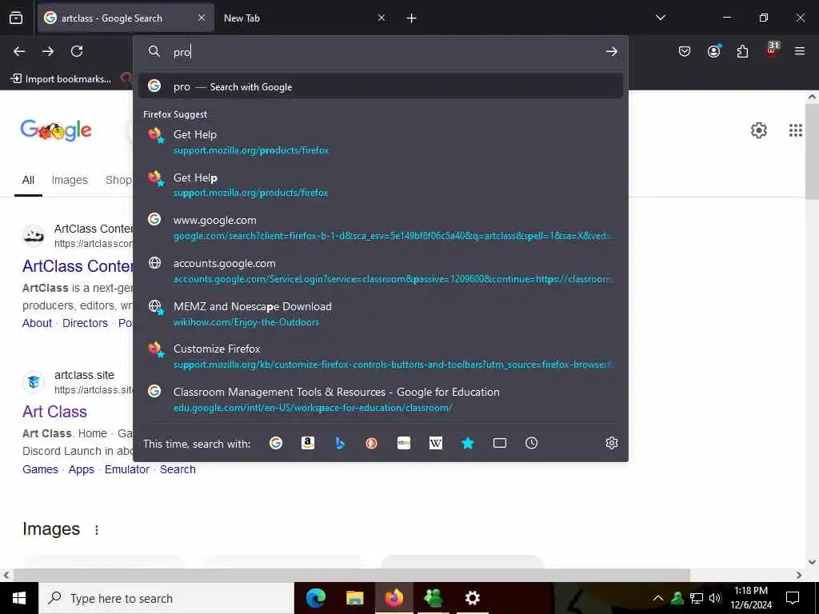Screen dimensions: 819x614
Task: Search this time with Google icon
Action: (276, 443)
